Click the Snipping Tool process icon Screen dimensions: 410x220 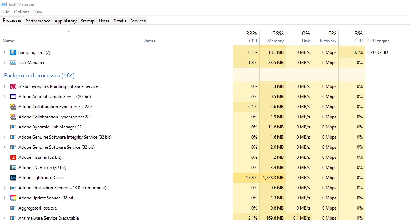tap(13, 52)
